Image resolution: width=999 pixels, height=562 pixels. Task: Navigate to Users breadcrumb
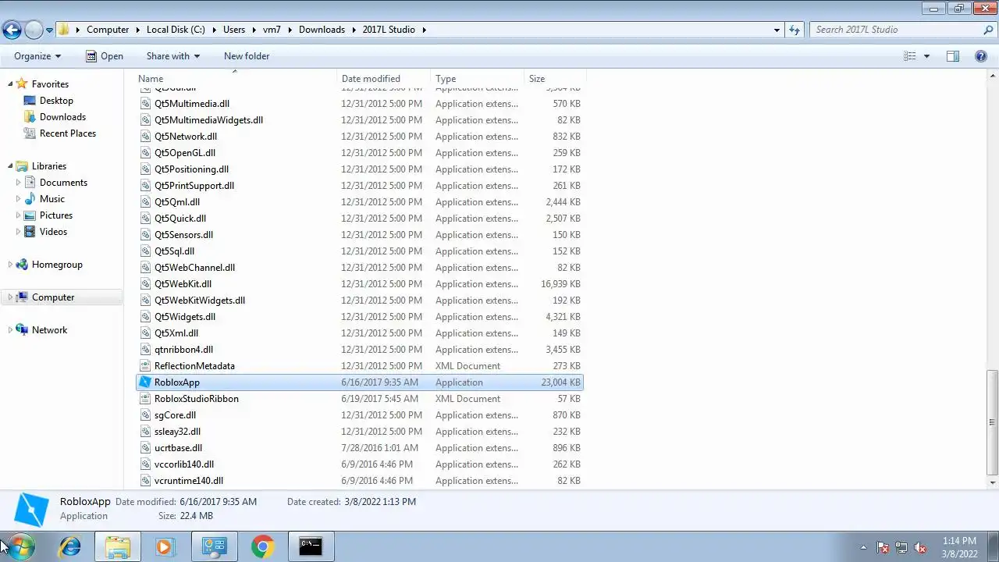click(234, 30)
